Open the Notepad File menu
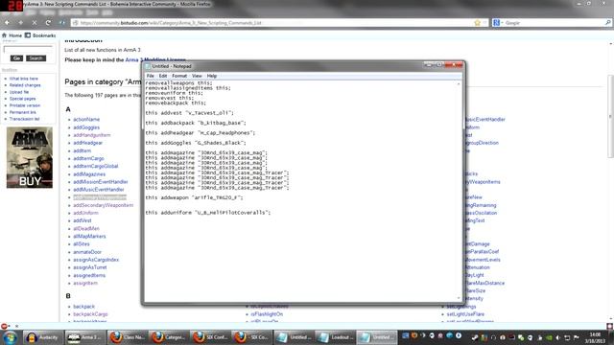The width and height of the screenshot is (614, 345). 150,76
